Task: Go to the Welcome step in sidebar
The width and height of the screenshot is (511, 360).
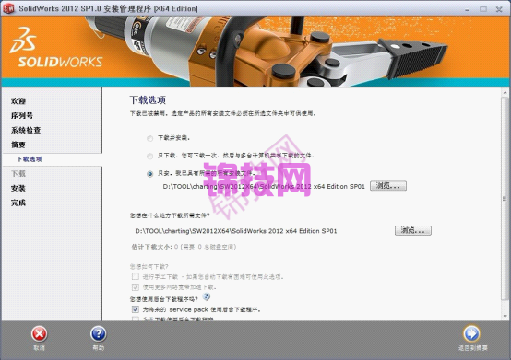Action: point(18,100)
